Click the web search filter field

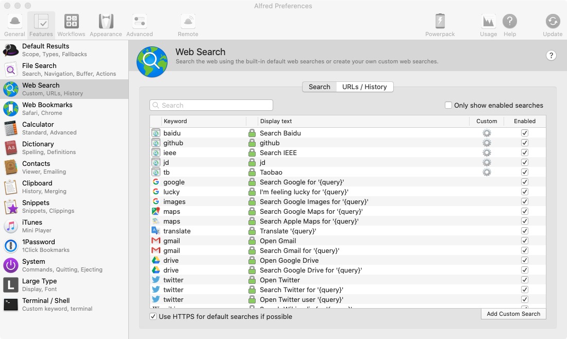click(x=211, y=105)
